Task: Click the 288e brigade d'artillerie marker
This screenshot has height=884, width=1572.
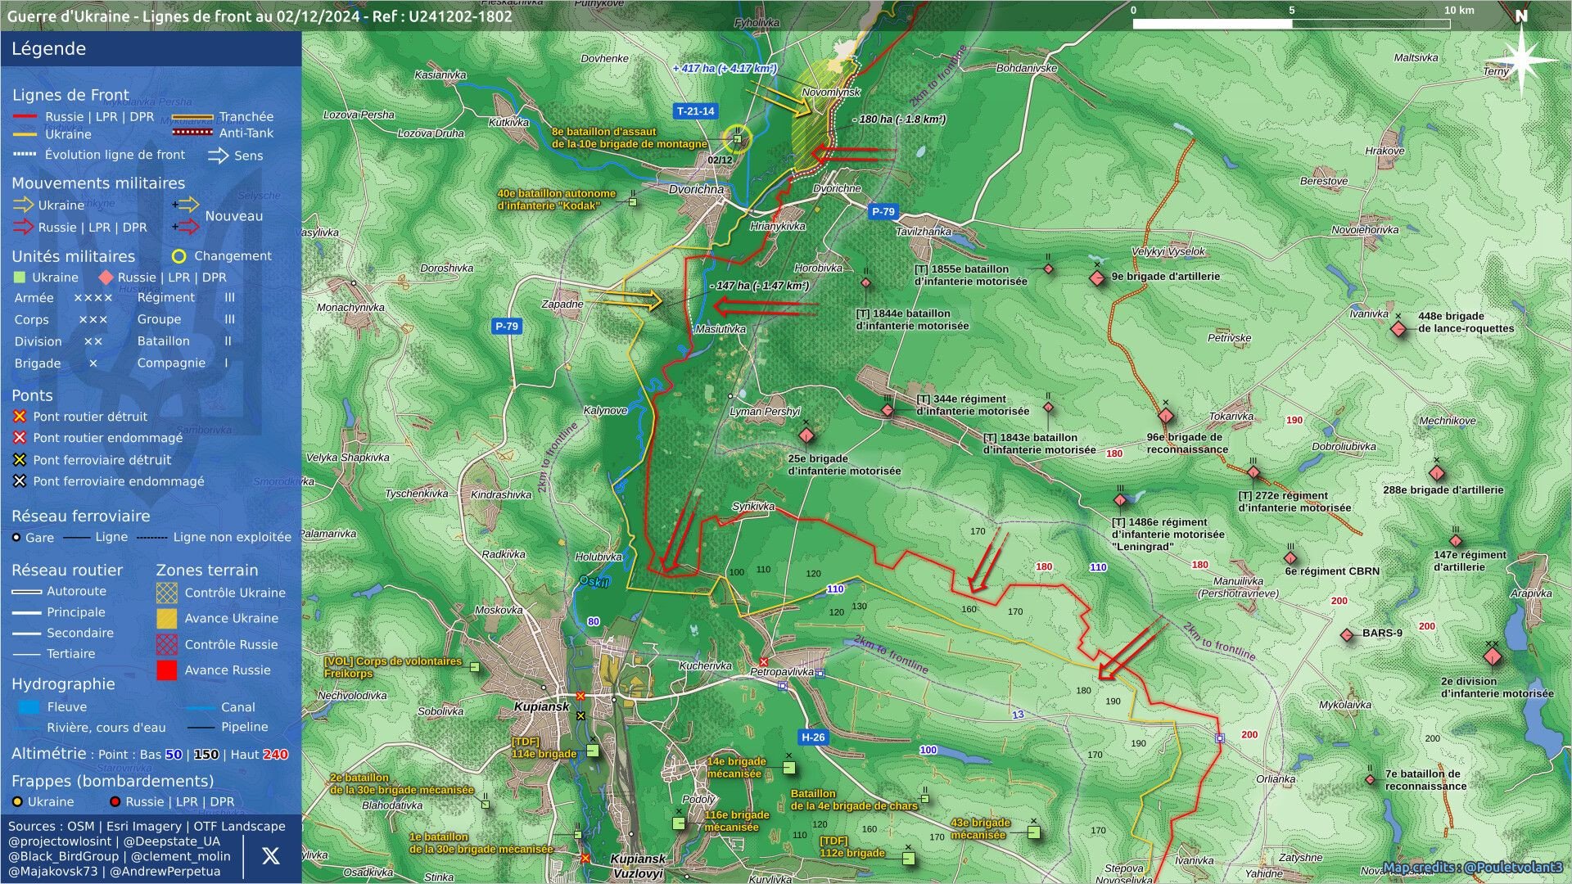Action: tap(1436, 473)
